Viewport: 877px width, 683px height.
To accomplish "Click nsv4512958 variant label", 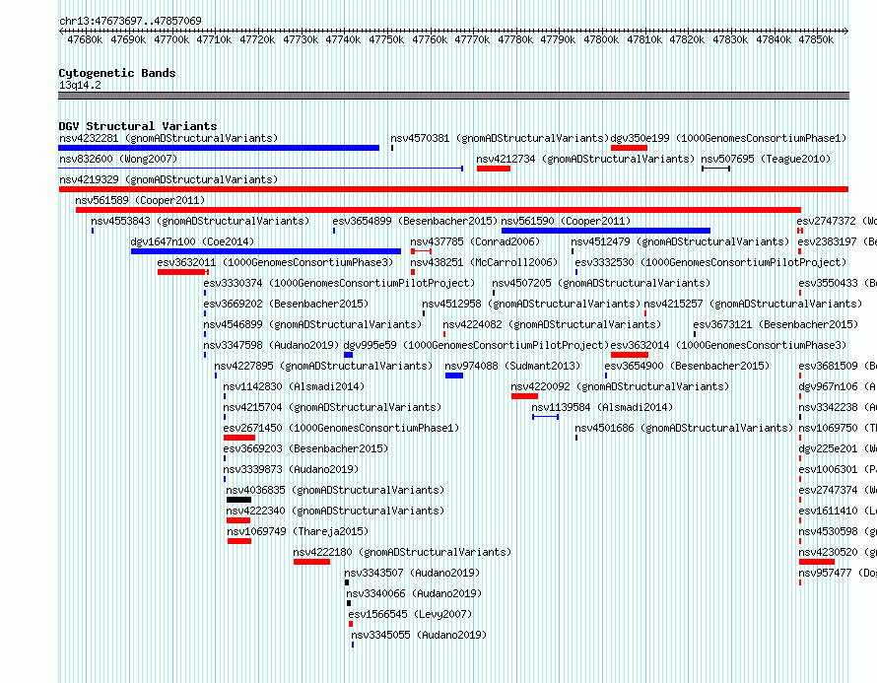I will [x=531, y=304].
